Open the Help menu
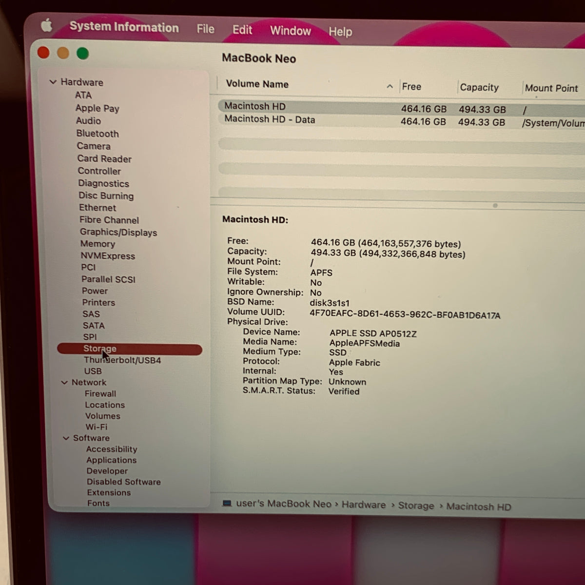 click(x=340, y=32)
